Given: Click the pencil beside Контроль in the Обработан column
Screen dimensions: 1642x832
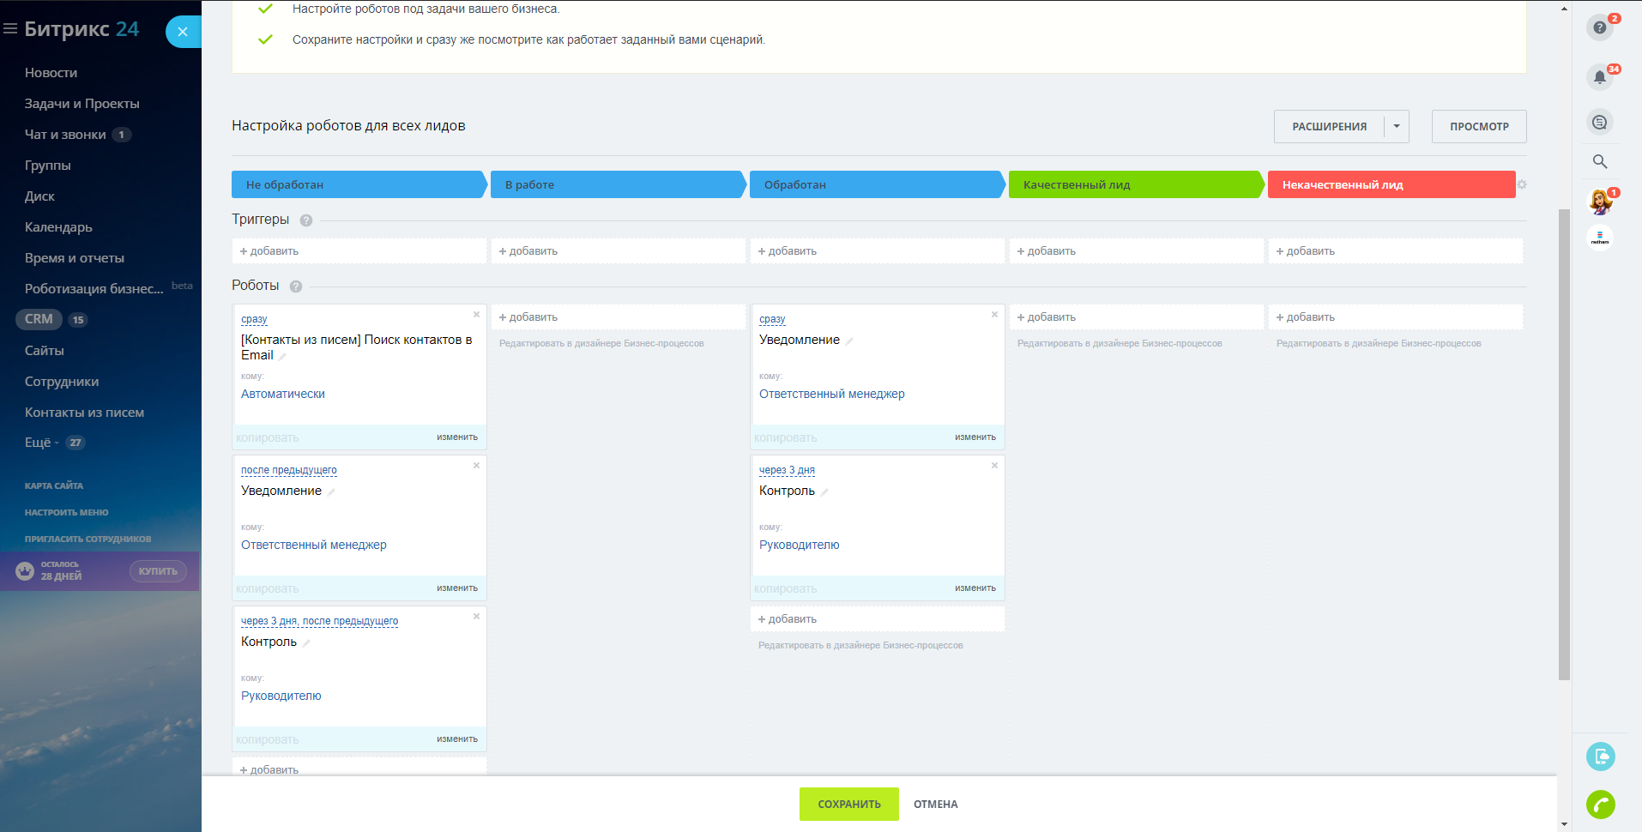Looking at the screenshot, I should pos(824,491).
